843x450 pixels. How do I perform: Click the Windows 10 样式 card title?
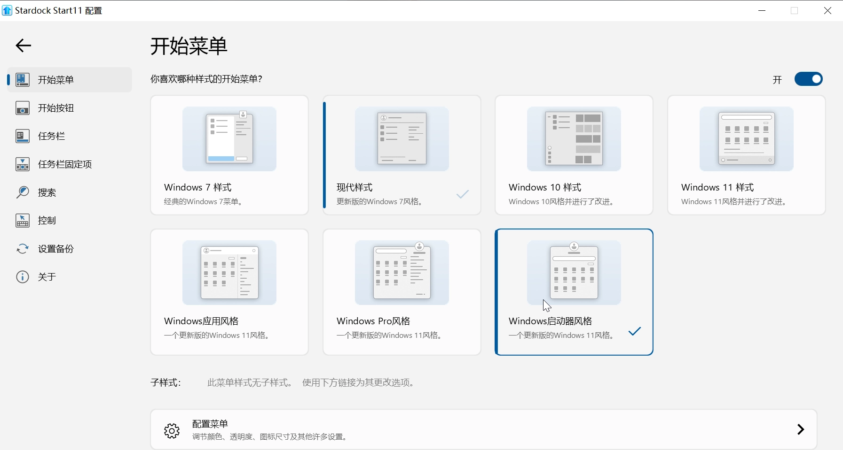pyautogui.click(x=545, y=187)
